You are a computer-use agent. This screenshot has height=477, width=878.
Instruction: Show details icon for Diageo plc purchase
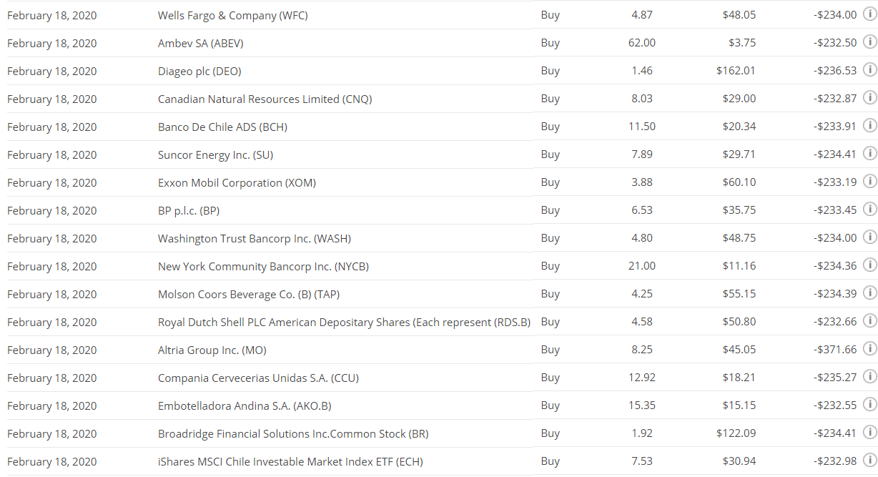pos(870,69)
